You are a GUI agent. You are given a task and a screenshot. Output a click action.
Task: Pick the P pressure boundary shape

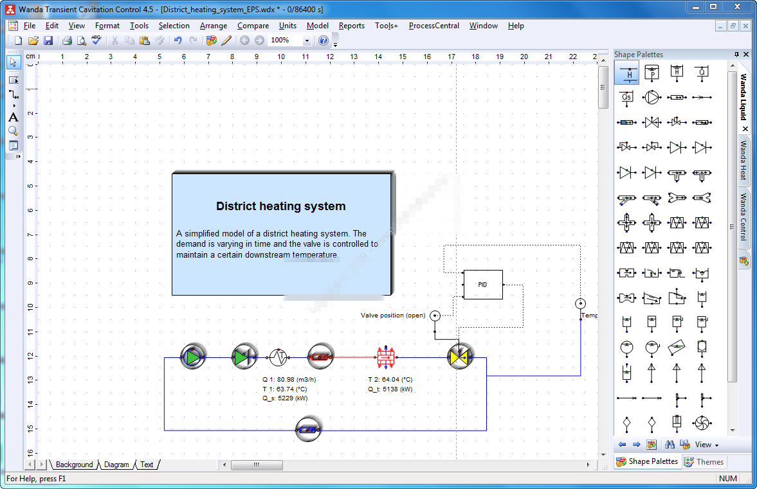652,73
